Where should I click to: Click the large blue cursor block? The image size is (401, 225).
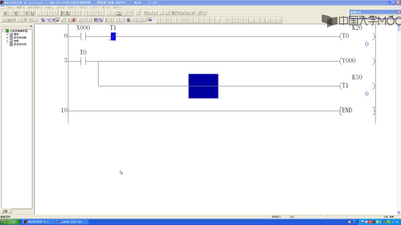click(203, 86)
